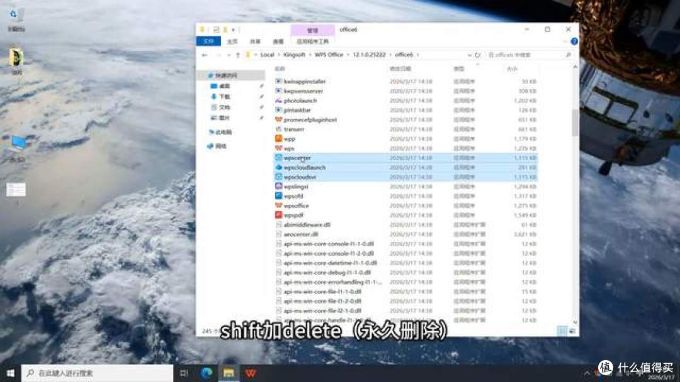Image resolution: width=680 pixels, height=382 pixels.
Task: Open the 主页 ribbon tab
Action: (232, 41)
